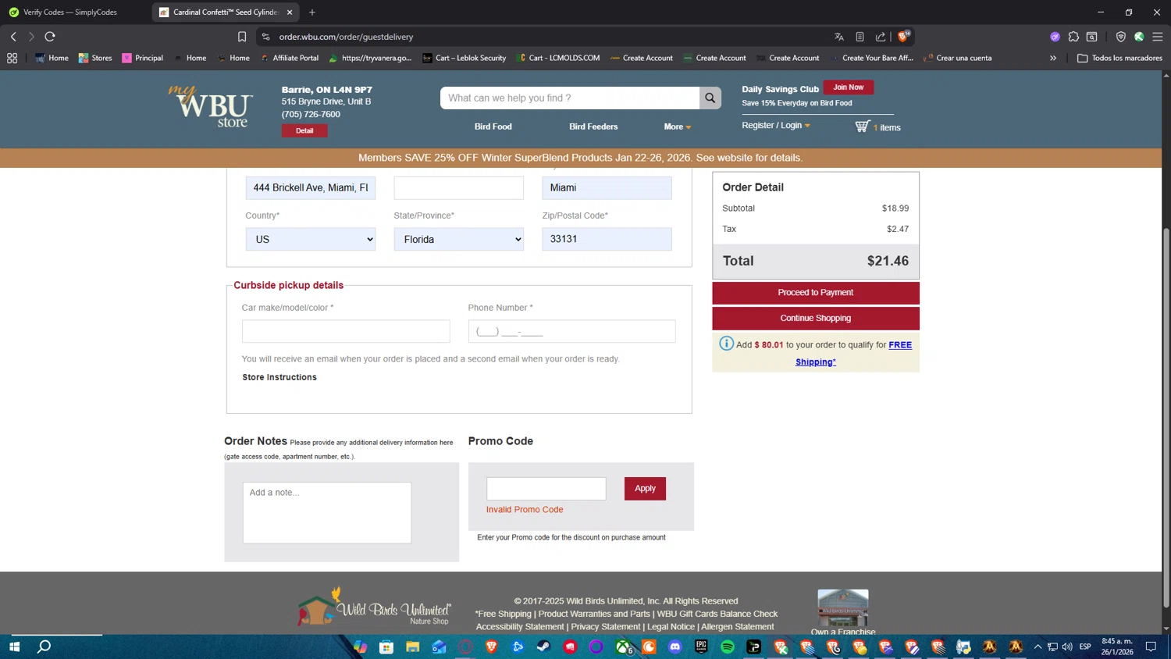Open FREE Shipping link
Image resolution: width=1171 pixels, height=659 pixels.
pos(853,353)
